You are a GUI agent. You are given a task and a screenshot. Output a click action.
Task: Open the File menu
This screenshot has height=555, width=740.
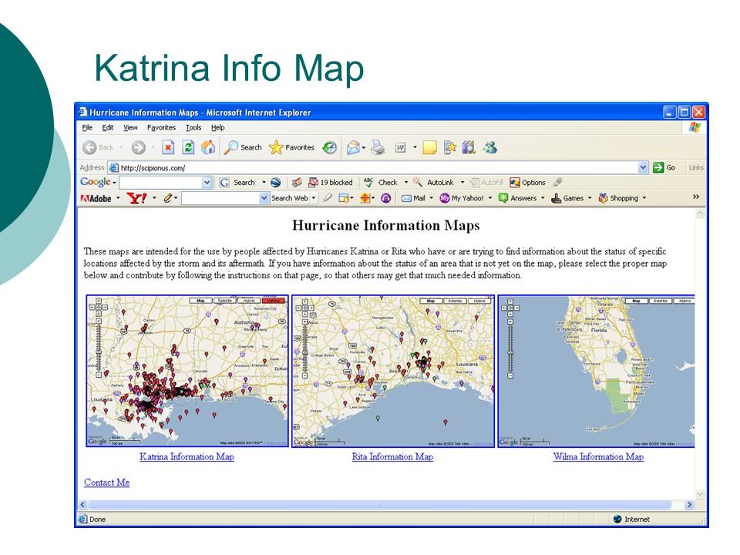(x=87, y=127)
